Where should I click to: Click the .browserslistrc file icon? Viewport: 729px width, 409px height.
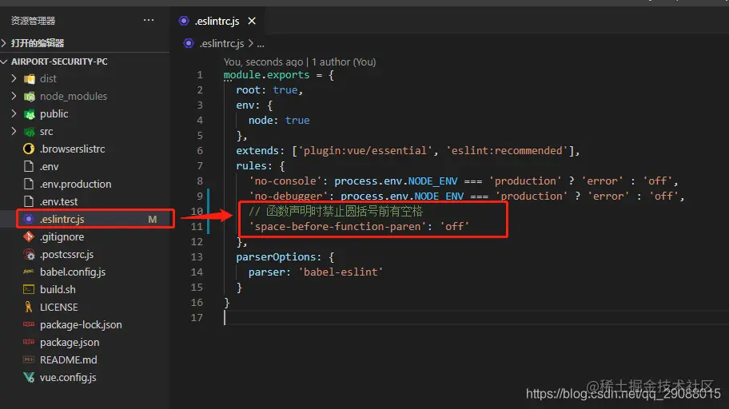pos(29,149)
